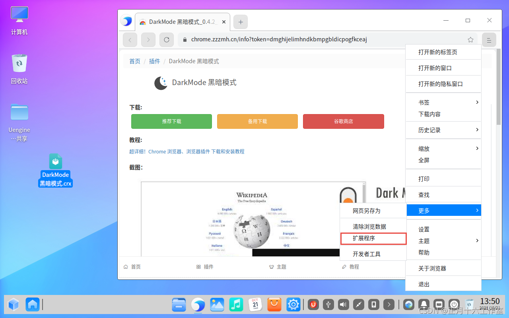Open the app store bag icon
This screenshot has height=318, width=509.
point(274,305)
